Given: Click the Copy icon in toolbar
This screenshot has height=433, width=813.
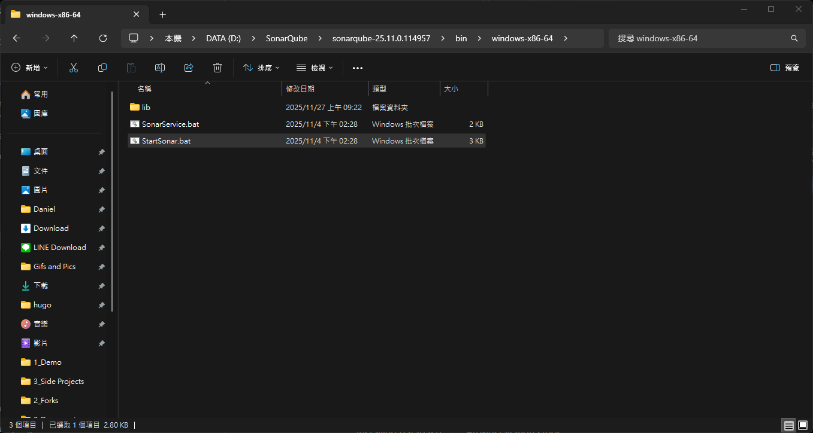Looking at the screenshot, I should (102, 68).
